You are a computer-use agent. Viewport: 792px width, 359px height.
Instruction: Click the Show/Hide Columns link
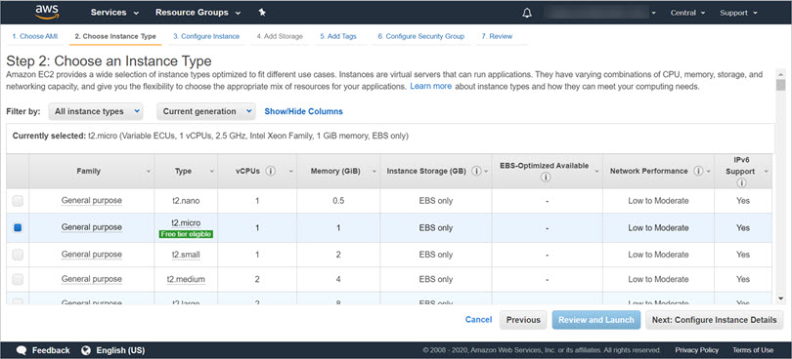(x=303, y=111)
